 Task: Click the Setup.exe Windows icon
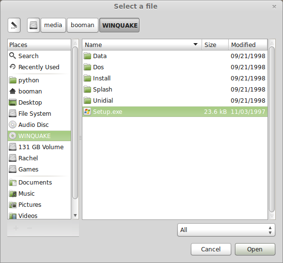pos(87,112)
